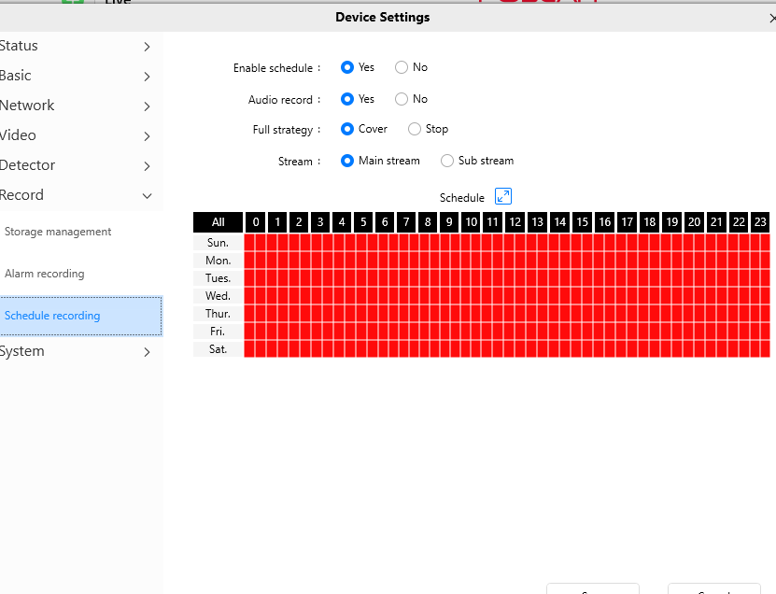776x594 pixels.
Task: Click the Device Settings title text
Action: [383, 18]
